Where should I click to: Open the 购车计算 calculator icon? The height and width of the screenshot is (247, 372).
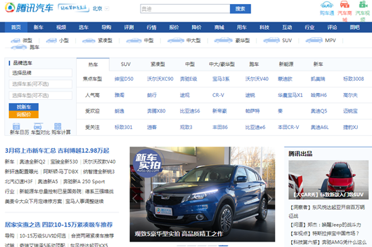pyautogui.click(x=58, y=126)
